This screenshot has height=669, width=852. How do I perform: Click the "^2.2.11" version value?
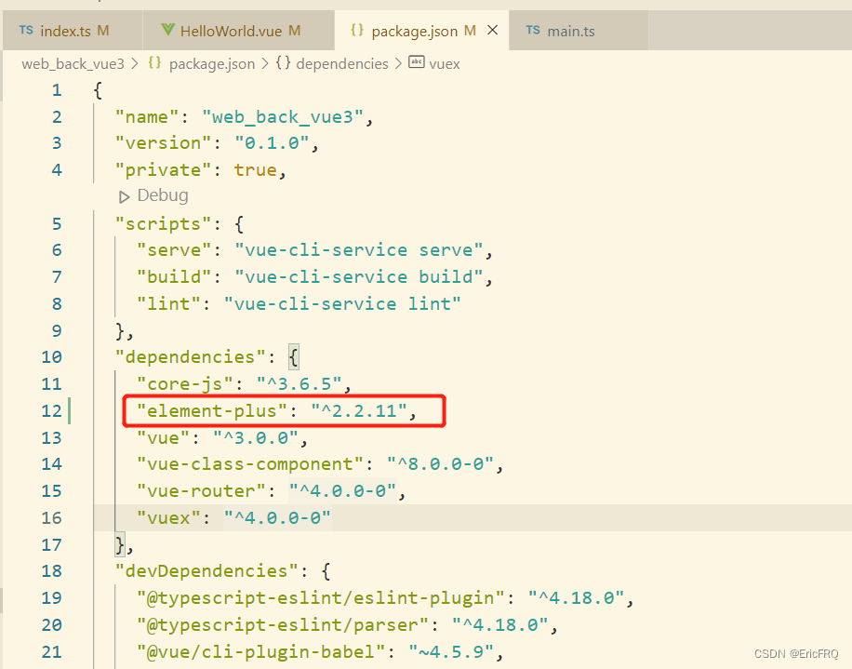pos(359,411)
